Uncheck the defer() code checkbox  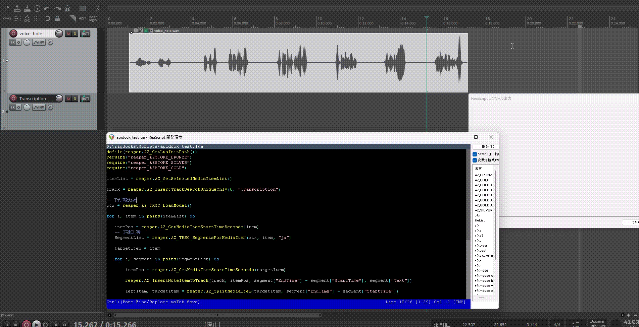[x=475, y=154]
